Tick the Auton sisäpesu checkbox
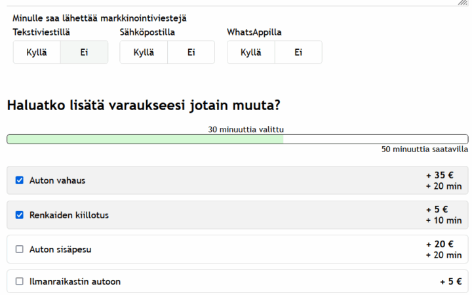The width and height of the screenshot is (472, 295). [x=20, y=249]
